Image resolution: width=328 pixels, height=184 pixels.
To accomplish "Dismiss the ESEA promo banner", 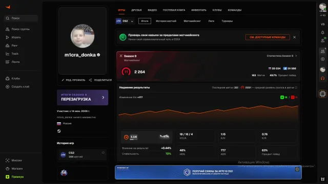I will 295,37.
